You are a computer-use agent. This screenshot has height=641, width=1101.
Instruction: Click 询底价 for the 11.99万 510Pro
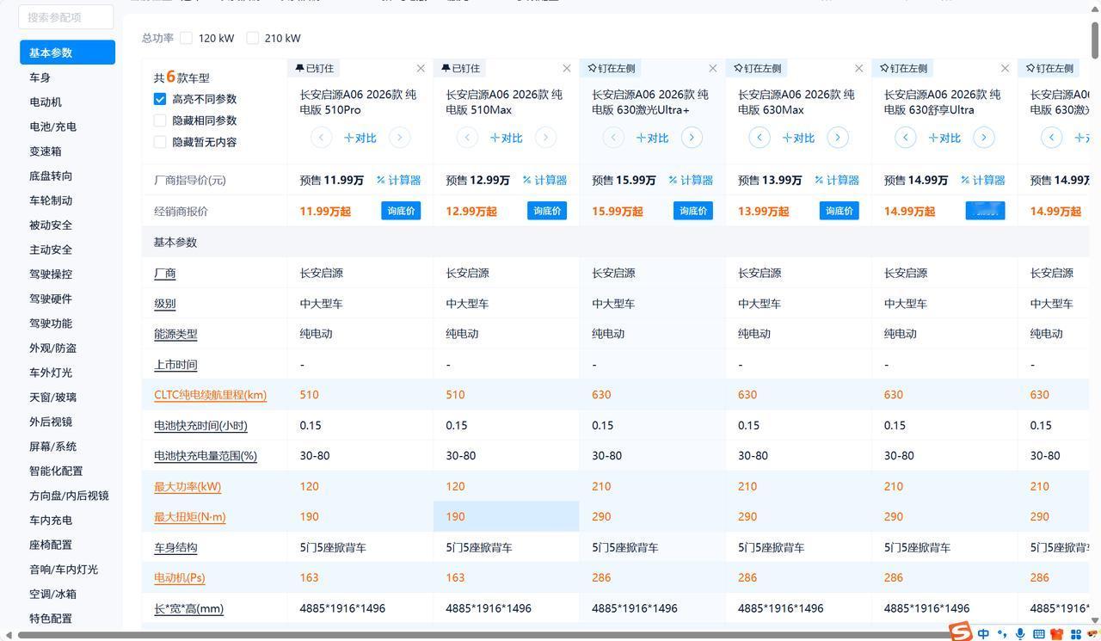[x=401, y=211]
